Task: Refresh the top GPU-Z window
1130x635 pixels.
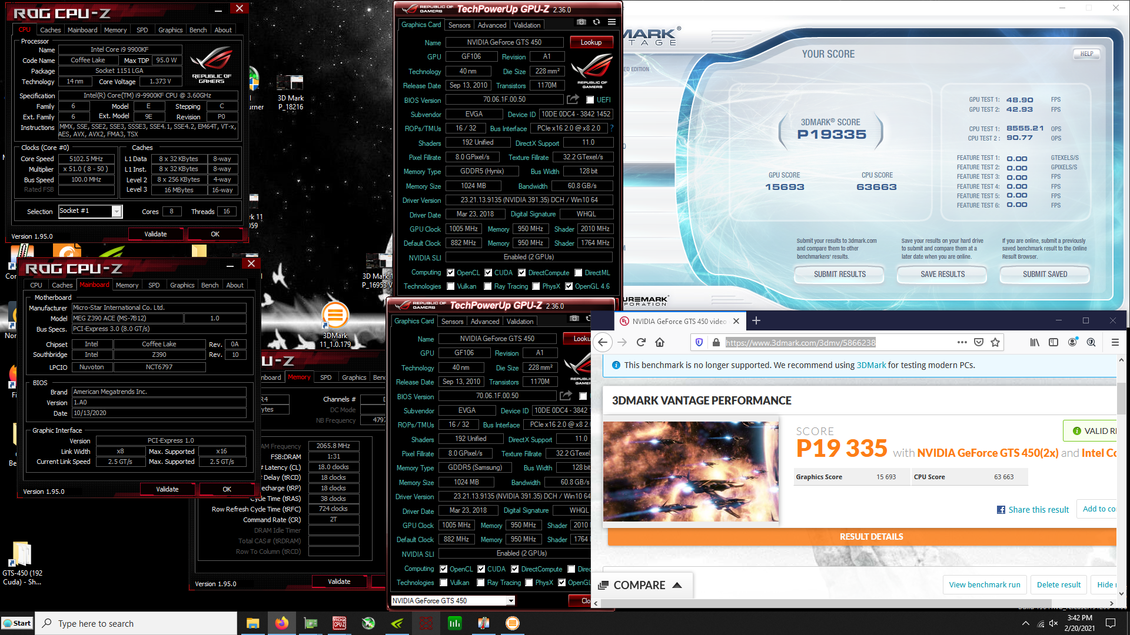Action: [x=596, y=22]
